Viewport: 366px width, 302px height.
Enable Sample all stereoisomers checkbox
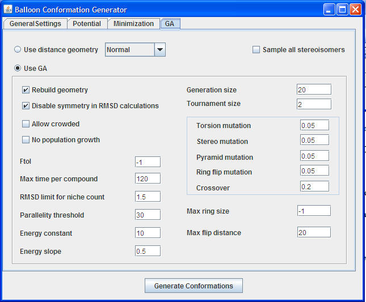(256, 50)
